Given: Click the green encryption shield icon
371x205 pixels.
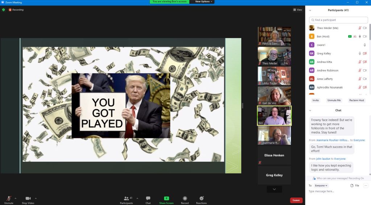Looking at the screenshot, I should pos(4,10).
